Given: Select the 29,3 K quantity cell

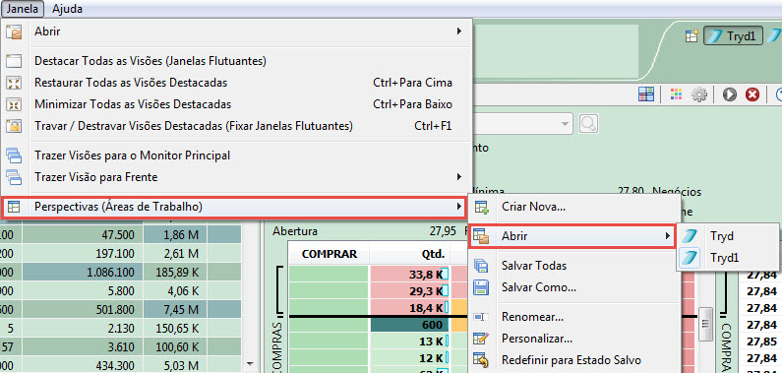Looking at the screenshot, I should [x=409, y=290].
